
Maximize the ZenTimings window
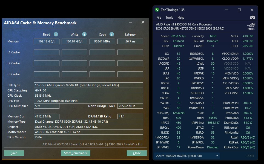[x=239, y=10]
